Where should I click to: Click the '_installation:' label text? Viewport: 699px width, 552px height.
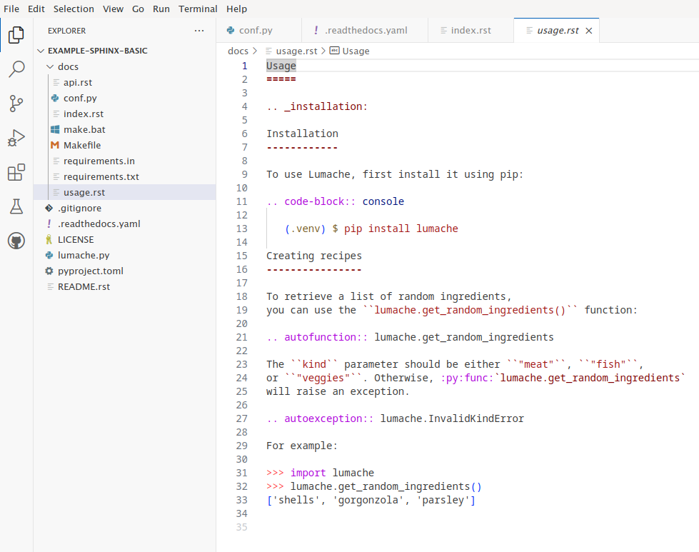[326, 106]
